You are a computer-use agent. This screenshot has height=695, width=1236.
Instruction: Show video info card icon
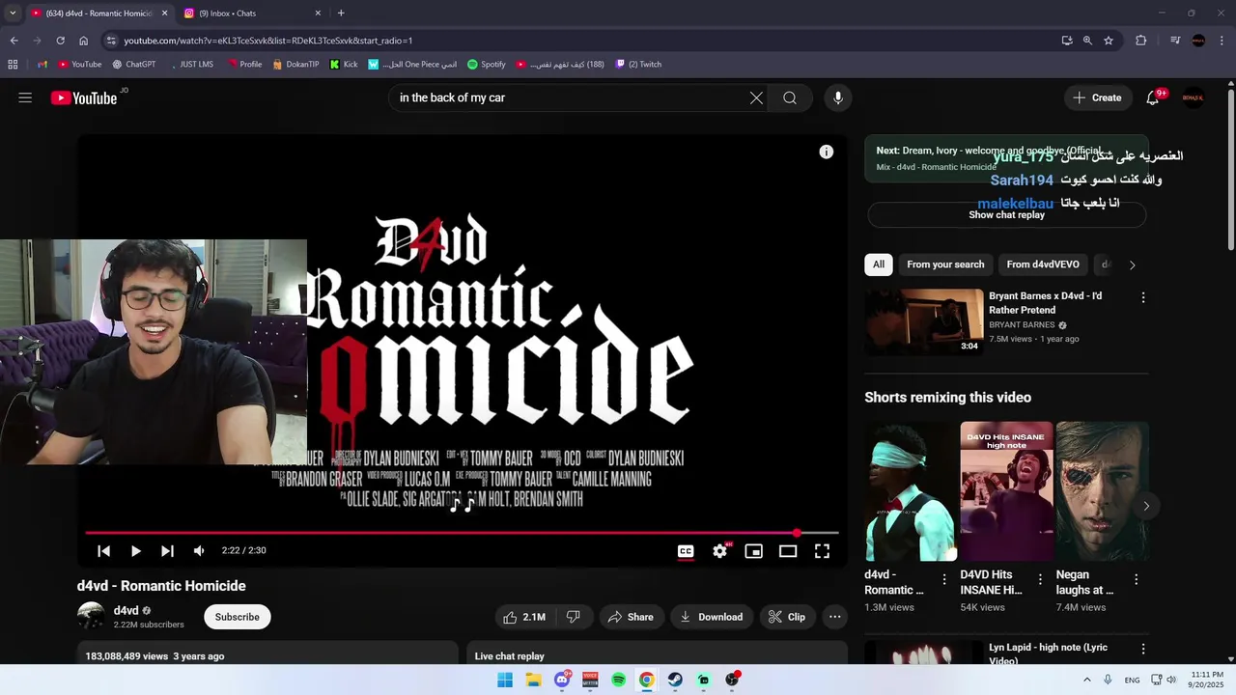click(x=827, y=152)
